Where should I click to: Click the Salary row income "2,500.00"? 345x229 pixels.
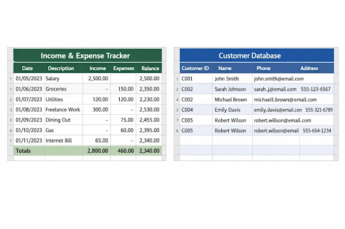click(98, 78)
